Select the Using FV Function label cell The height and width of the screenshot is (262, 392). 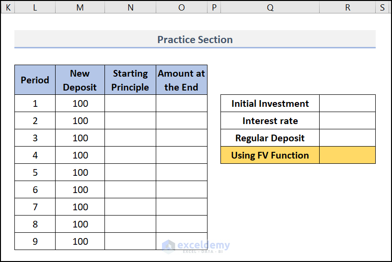click(x=270, y=155)
